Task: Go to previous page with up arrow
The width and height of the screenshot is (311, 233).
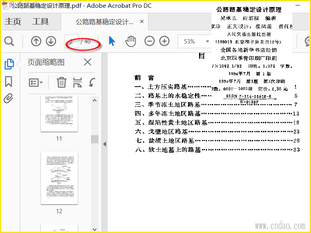Action: click(x=36, y=42)
